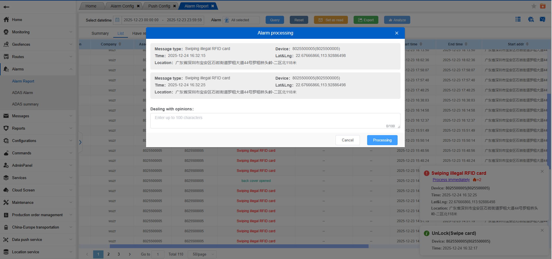Screen dimensions: 552x259
Task: Switch to the Push Config tab
Action: click(x=159, y=6)
